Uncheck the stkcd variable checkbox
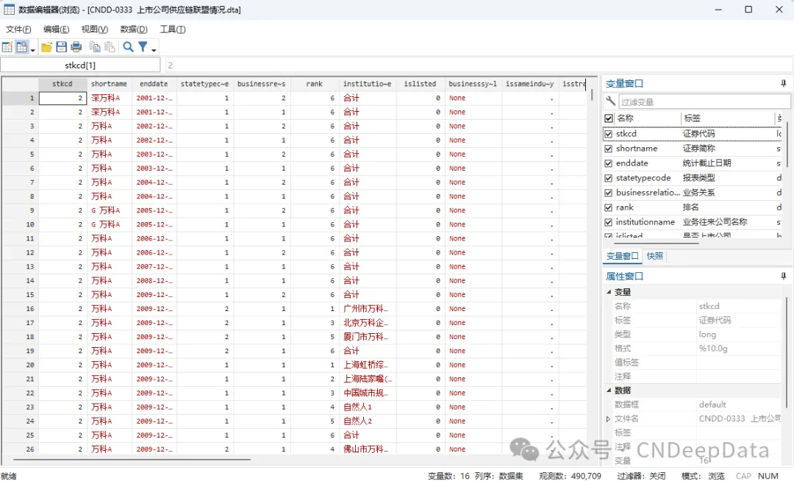Viewport: 794px width, 481px height. [608, 134]
